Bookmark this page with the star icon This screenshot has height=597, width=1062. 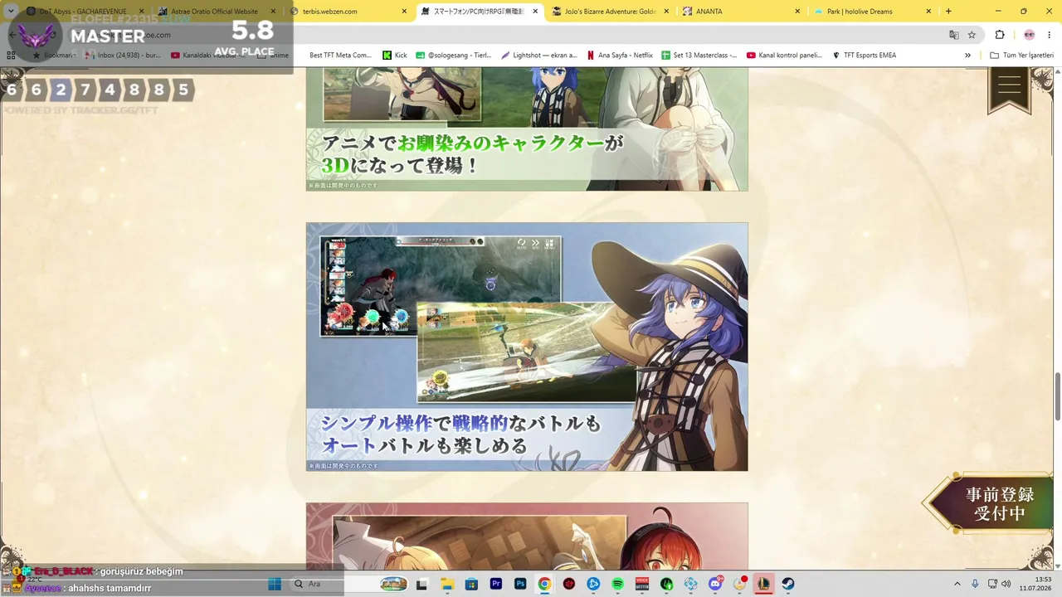972,35
